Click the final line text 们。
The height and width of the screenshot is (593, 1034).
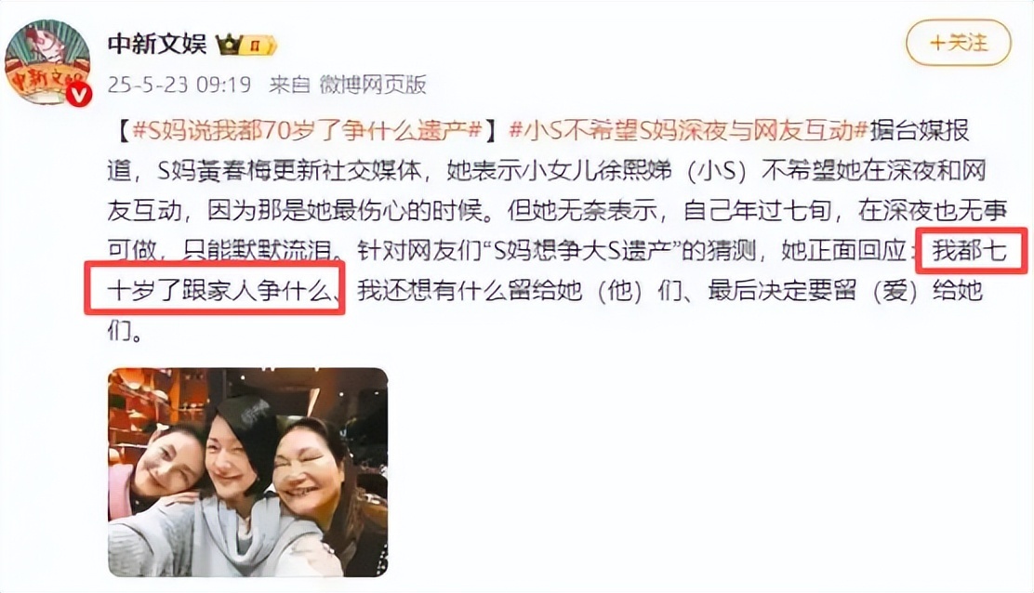point(126,330)
